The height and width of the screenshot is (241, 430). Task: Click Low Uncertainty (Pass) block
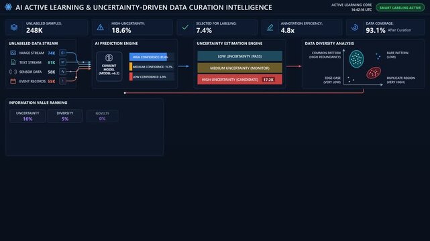coord(239,56)
